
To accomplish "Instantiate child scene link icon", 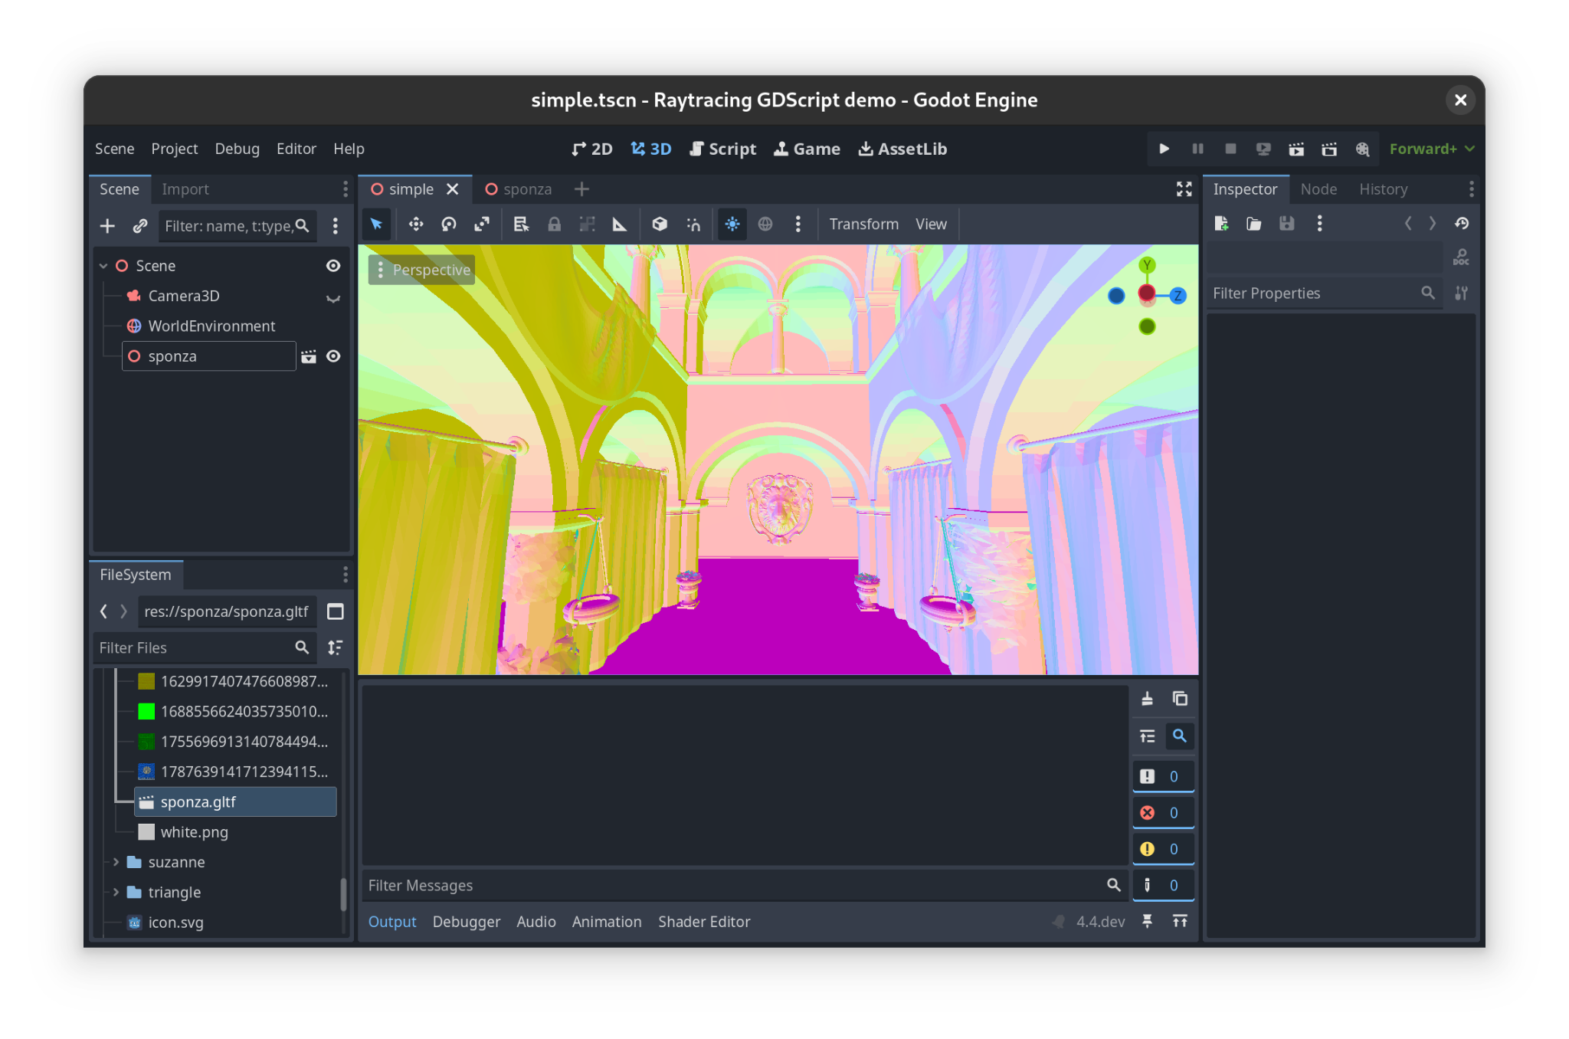I will point(139,226).
